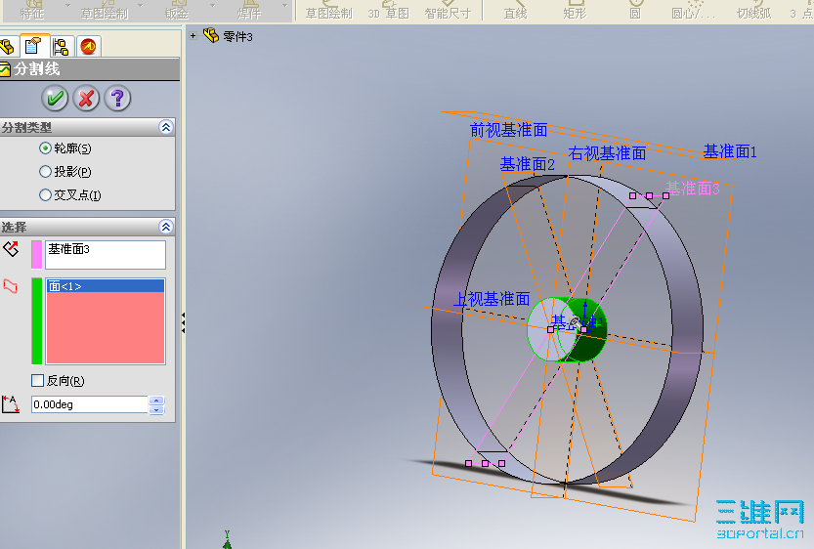
Task: Click the 零件3 part icon in flyout tree
Action: click(211, 36)
